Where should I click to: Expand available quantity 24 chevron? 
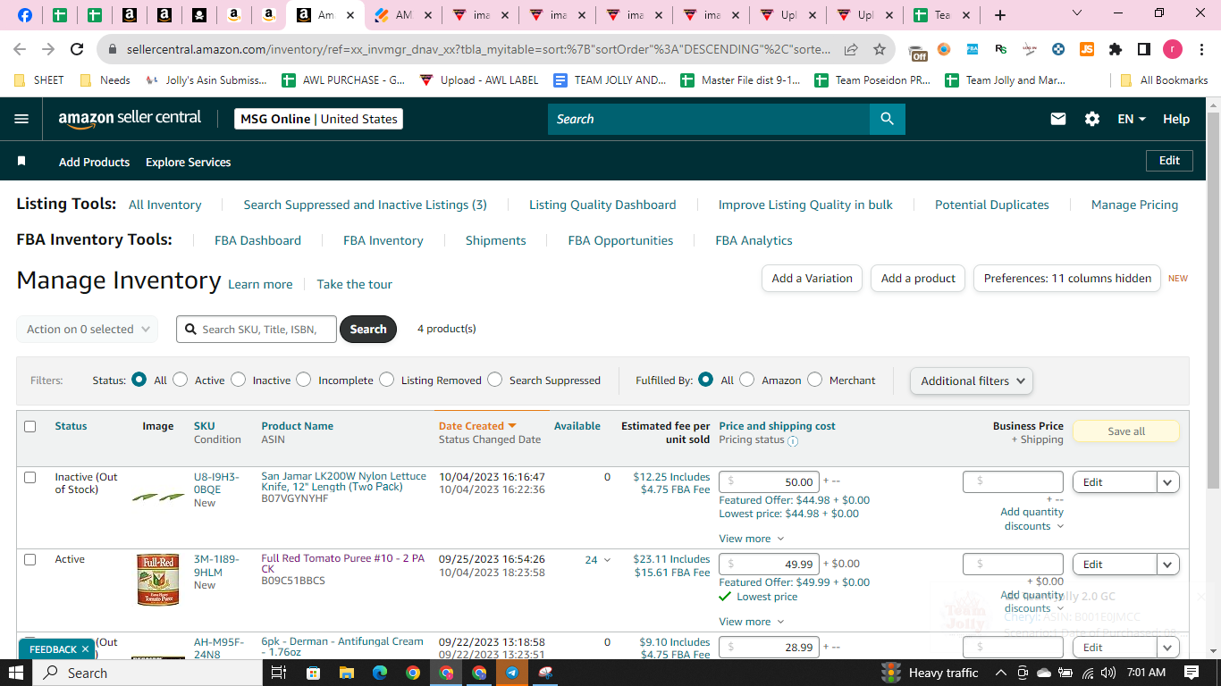tap(608, 560)
